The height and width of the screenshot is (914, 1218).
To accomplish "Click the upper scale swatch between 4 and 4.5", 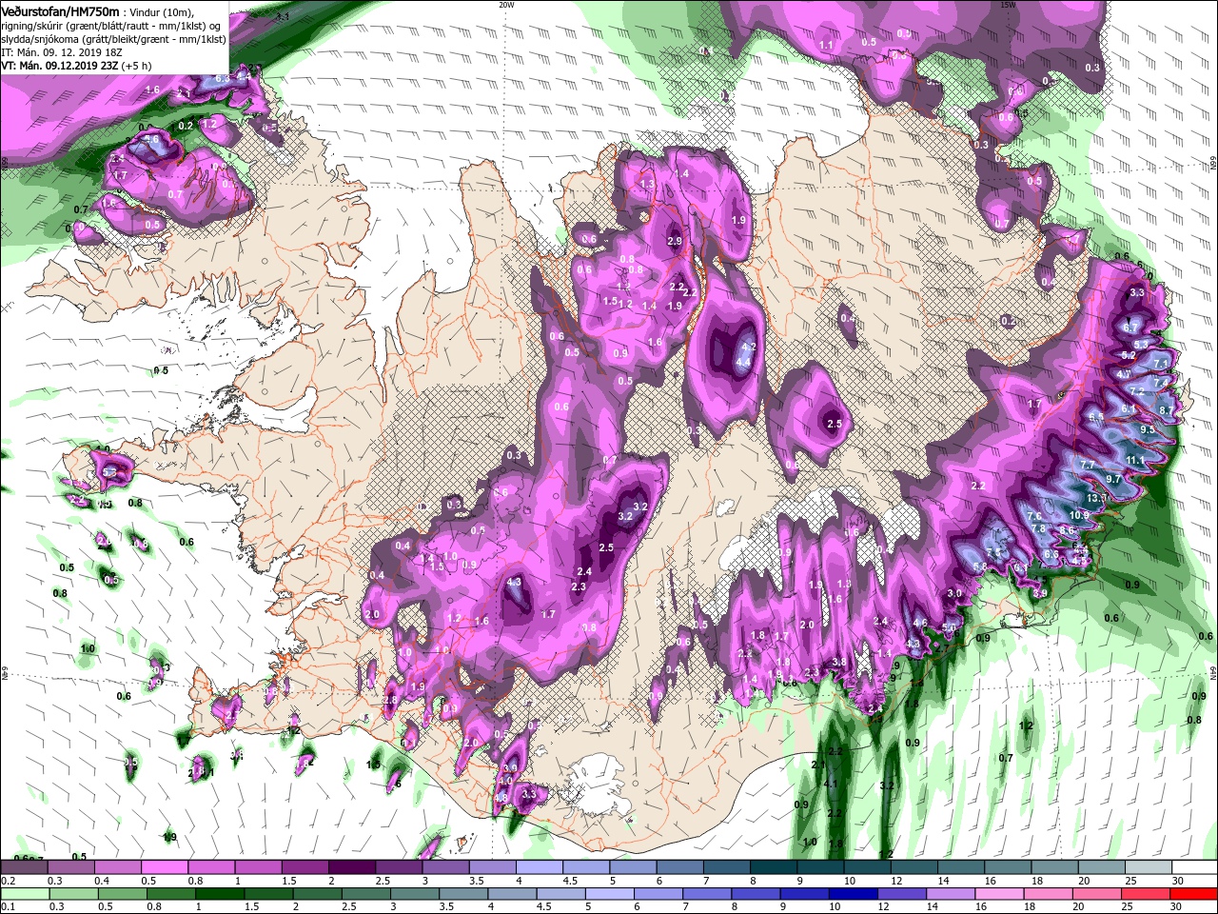I will pyautogui.click(x=540, y=866).
